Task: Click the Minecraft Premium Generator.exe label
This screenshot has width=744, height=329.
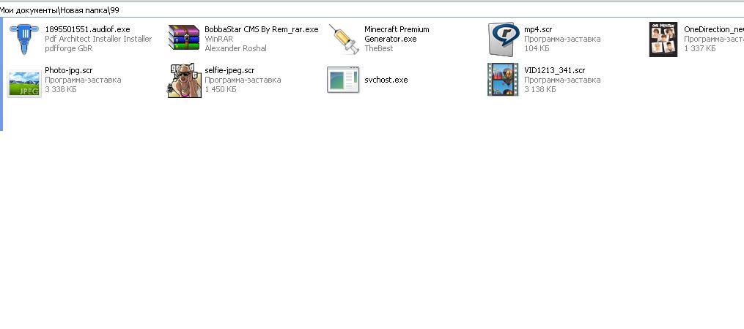Action: click(397, 34)
